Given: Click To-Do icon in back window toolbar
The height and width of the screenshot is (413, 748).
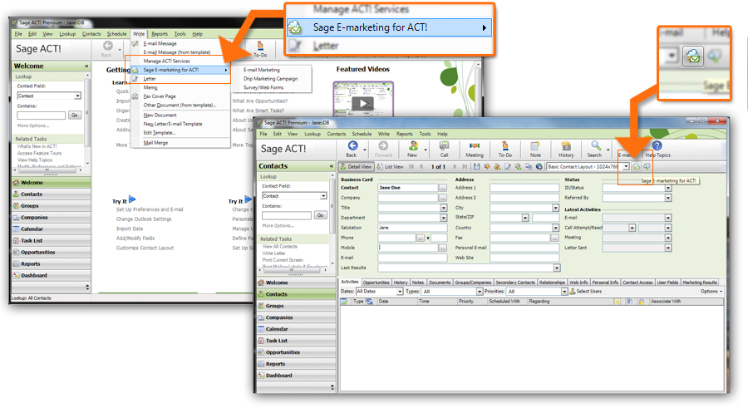Looking at the screenshot, I should [260, 46].
